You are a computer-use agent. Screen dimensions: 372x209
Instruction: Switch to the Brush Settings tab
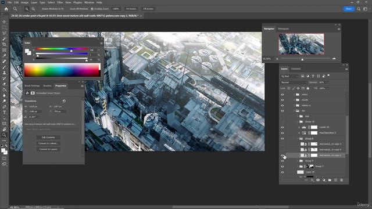(33, 86)
